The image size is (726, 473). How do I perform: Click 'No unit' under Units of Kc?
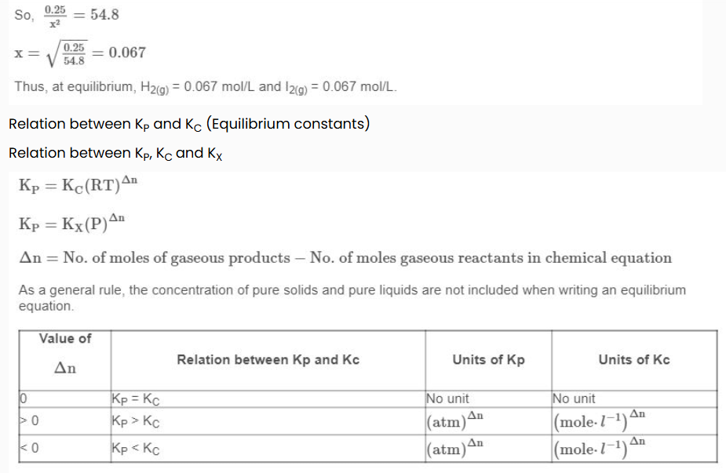click(x=574, y=399)
